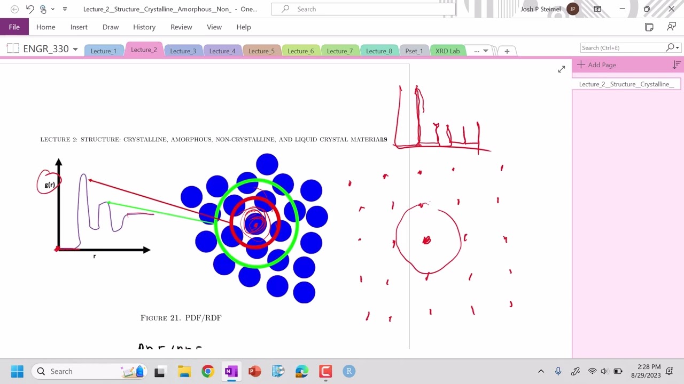Click the Sticky Notes feed icon
The width and height of the screenshot is (684, 384).
point(649,27)
